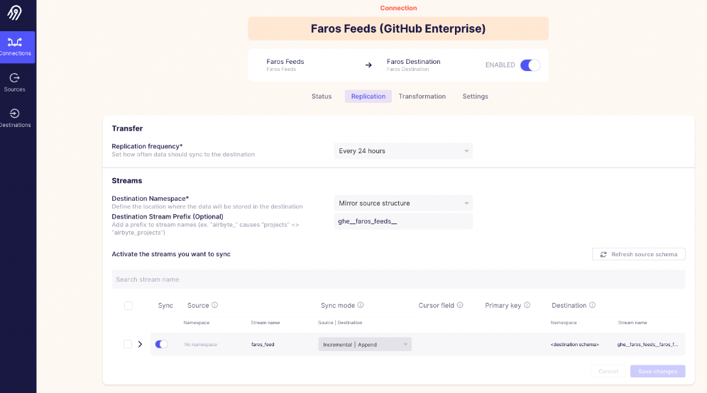This screenshot has width=707, height=393.
Task: Select the Replication tab
Action: click(368, 96)
